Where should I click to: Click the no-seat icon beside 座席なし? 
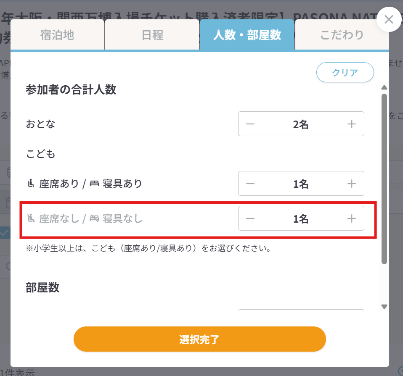point(30,218)
